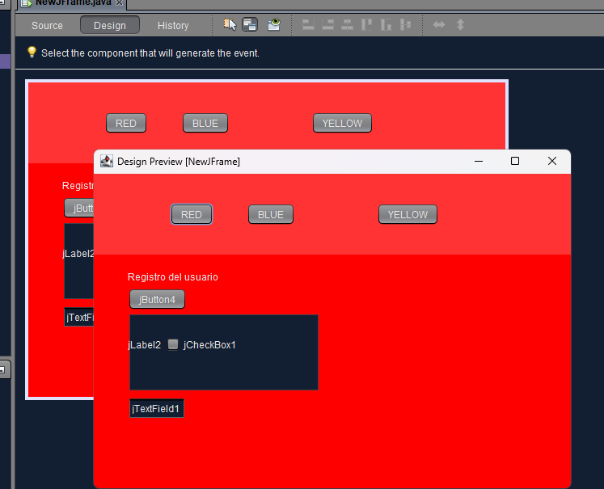Close the NewJFrame.java editor tab

119,2
